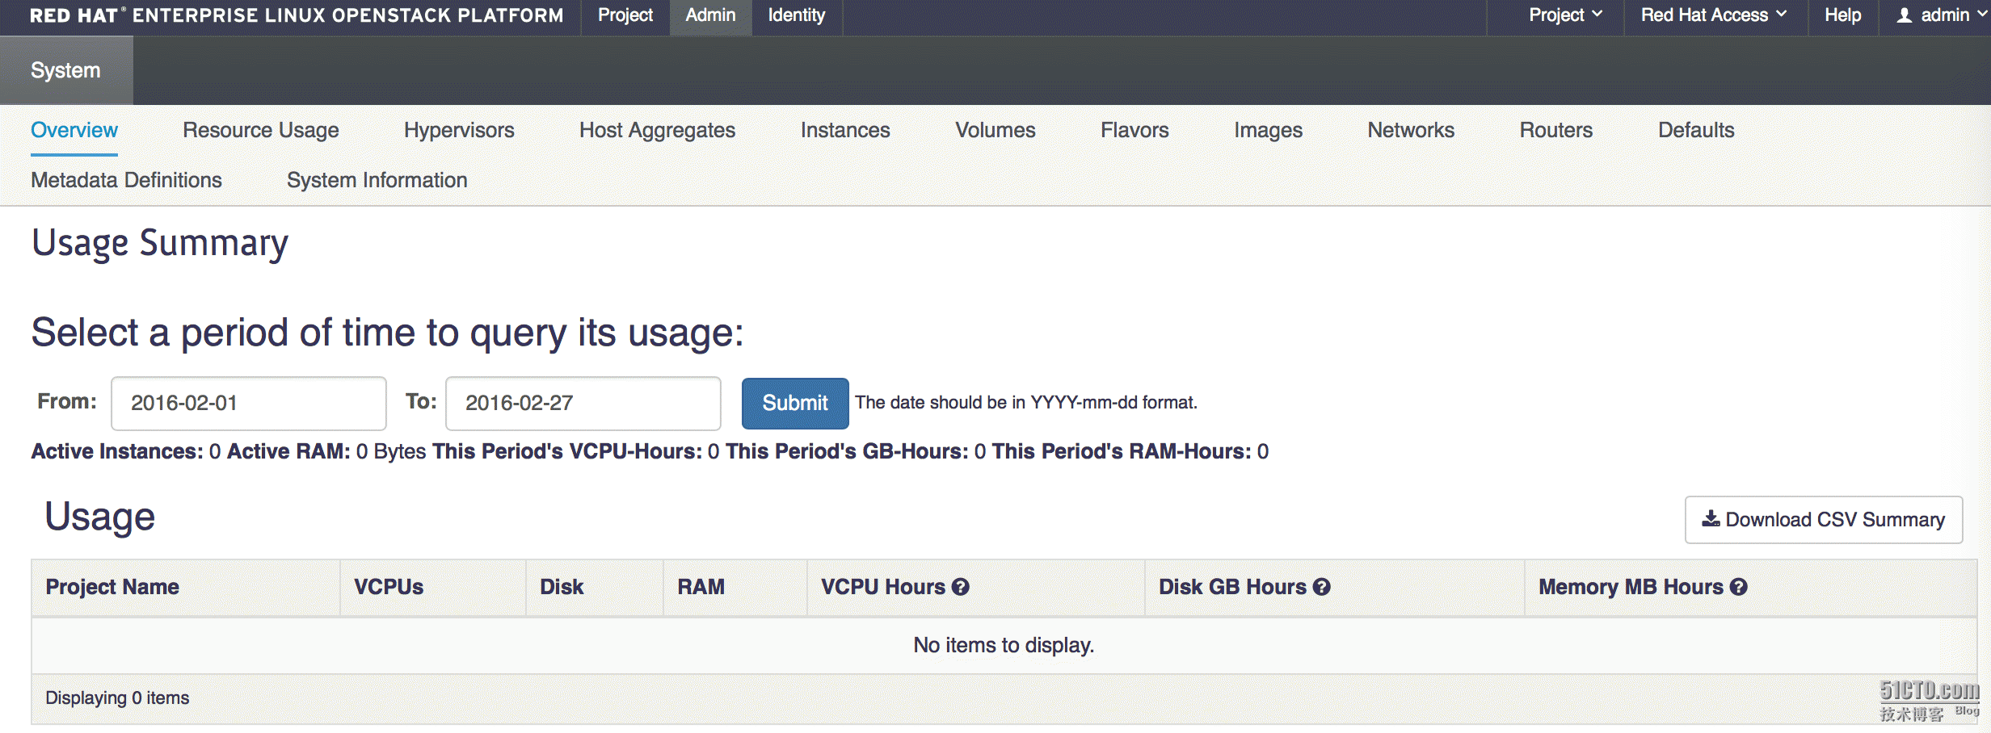Screen dimensions: 1991x733
Task: Open the Hypervisors tab
Action: point(459,130)
